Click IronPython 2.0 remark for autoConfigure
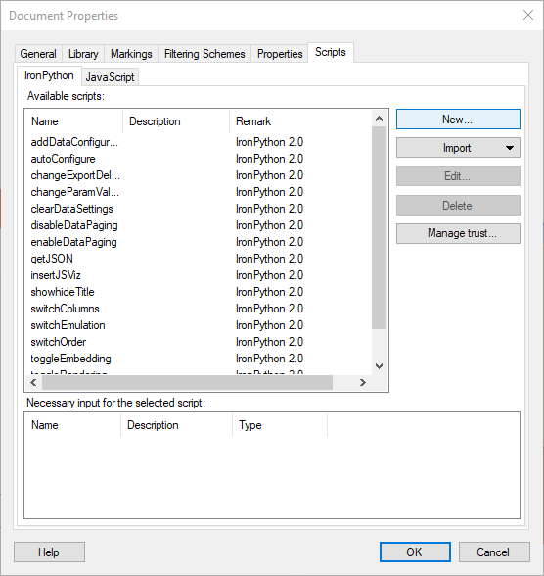 (270, 159)
